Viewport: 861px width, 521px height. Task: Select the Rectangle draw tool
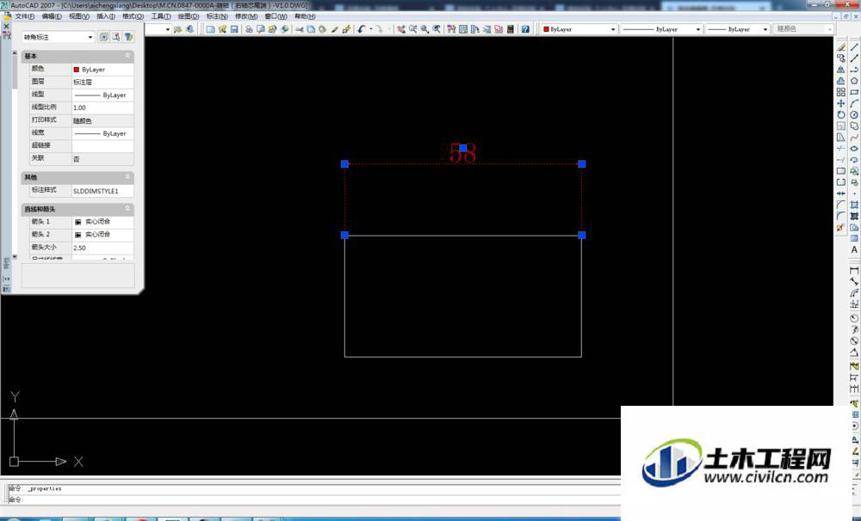coord(854,92)
